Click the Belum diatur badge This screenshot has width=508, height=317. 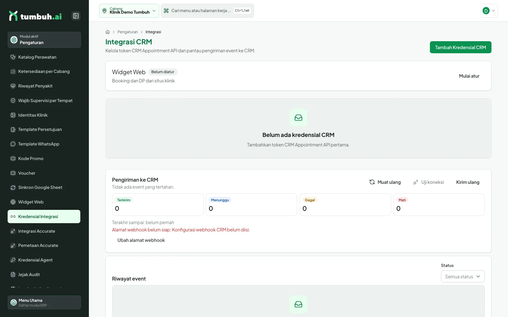tap(163, 72)
